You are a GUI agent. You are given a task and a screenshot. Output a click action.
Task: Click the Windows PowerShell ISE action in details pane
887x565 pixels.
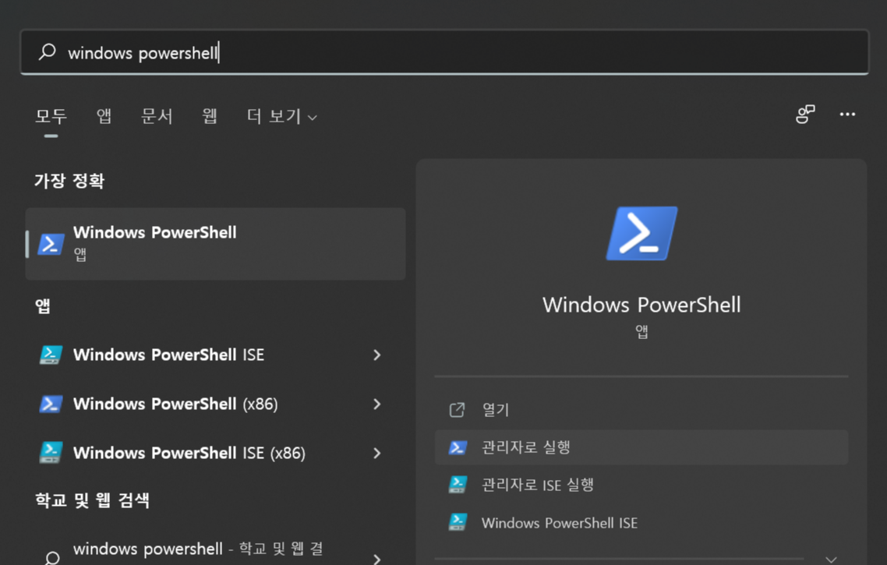(x=641, y=523)
